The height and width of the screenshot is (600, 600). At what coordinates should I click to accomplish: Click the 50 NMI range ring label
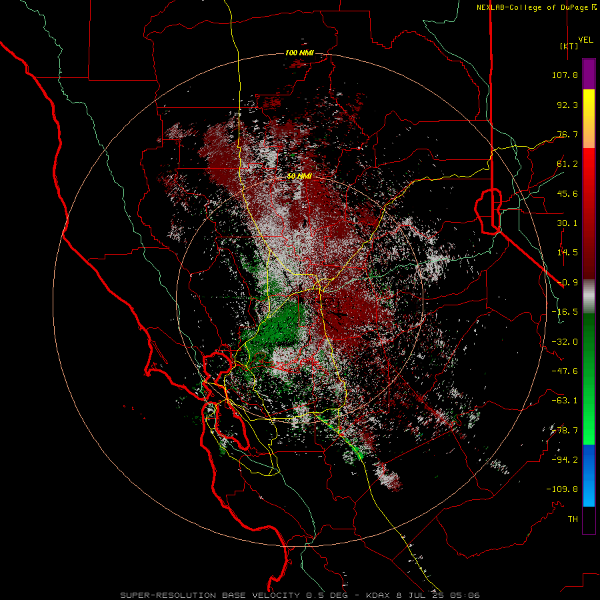click(x=299, y=176)
